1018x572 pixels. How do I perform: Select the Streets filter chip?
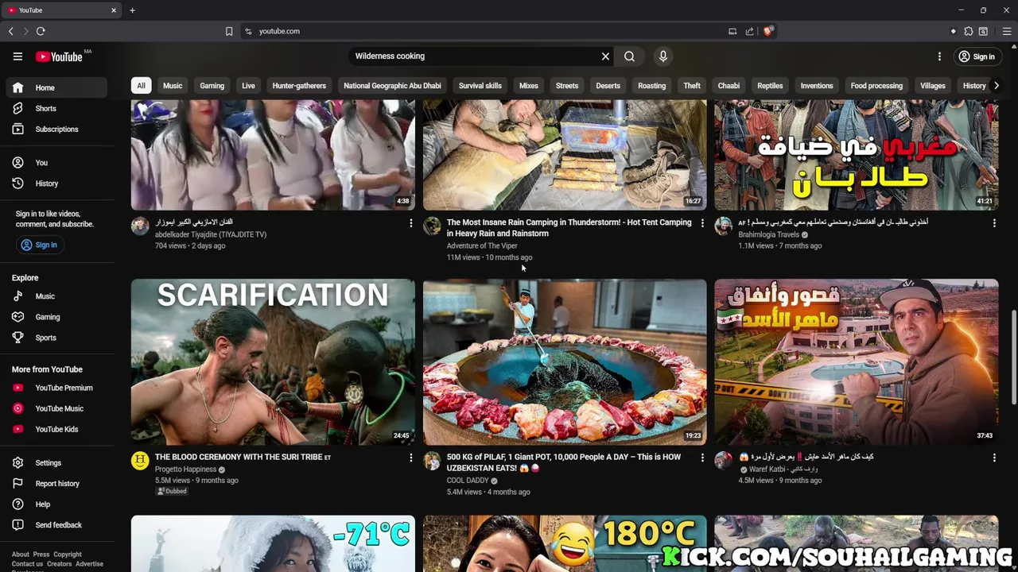coord(567,86)
